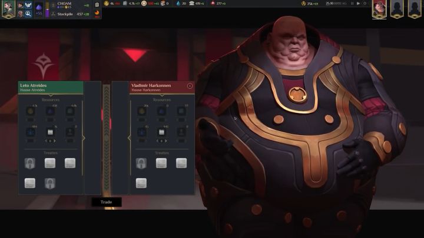The image size is (424, 238).
Task: Select white folder resource in Harkonnen panel
Action: (x=161, y=132)
